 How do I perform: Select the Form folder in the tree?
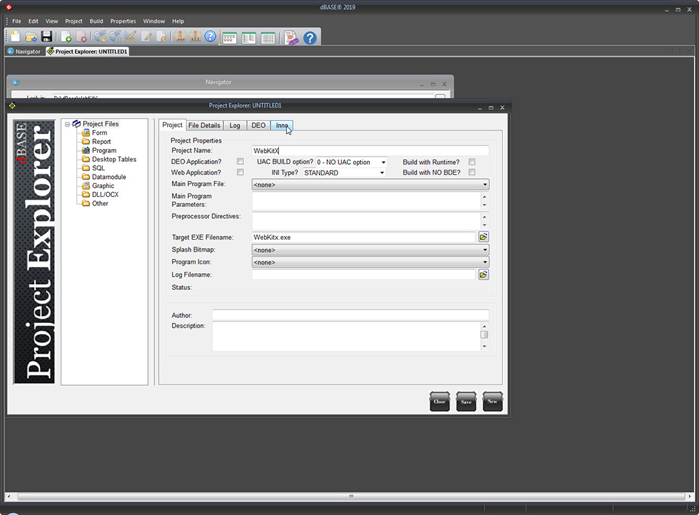pos(99,133)
